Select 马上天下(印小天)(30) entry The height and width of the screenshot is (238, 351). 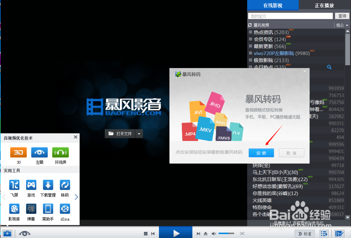pyautogui.click(x=275, y=172)
